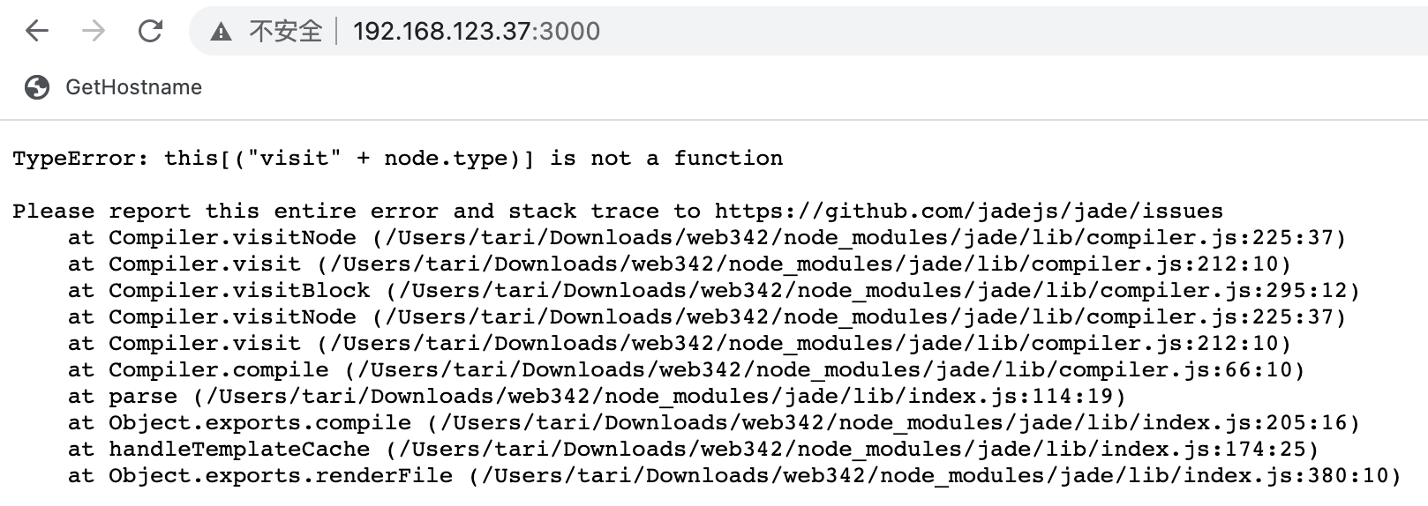Click the jadejs GitHub issues URL text
This screenshot has width=1428, height=506.
969,212
